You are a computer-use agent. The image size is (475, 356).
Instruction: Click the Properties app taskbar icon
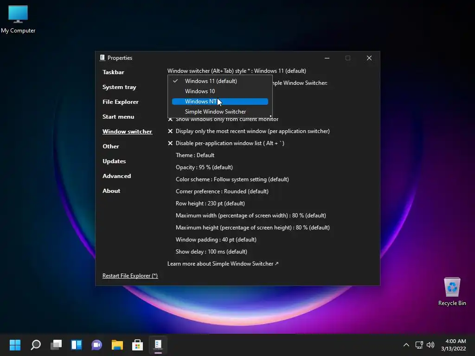(158, 345)
